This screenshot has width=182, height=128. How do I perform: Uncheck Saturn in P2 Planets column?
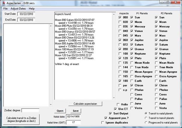pyautogui.click(x=156, y=45)
